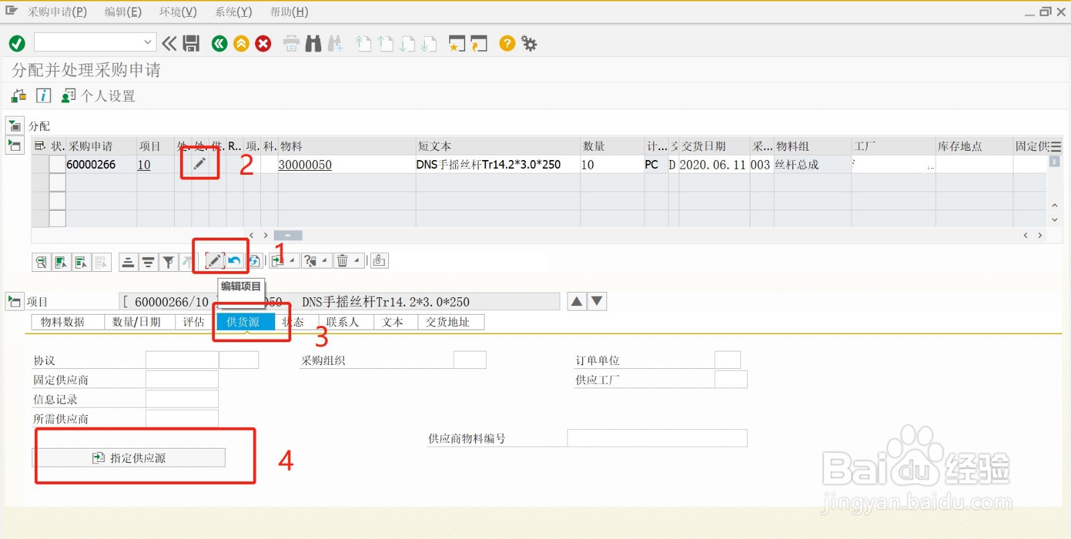Image resolution: width=1071 pixels, height=539 pixels.
Task: Go to previous item with up triangle
Action: 577,301
